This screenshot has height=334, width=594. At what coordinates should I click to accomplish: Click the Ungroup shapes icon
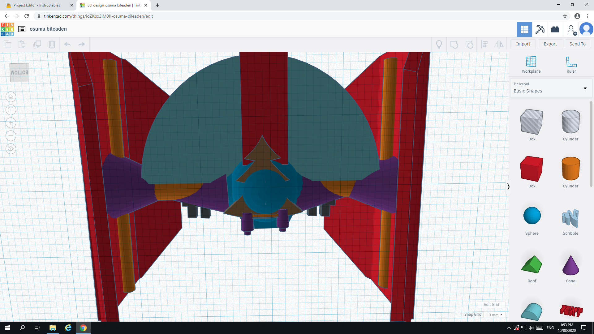[x=469, y=44]
